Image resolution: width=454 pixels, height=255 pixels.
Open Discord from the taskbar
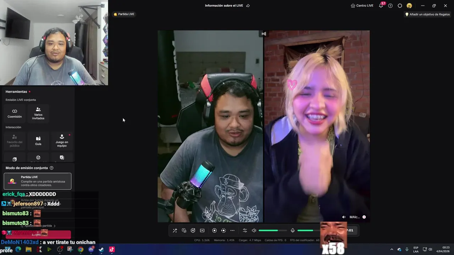click(91, 249)
